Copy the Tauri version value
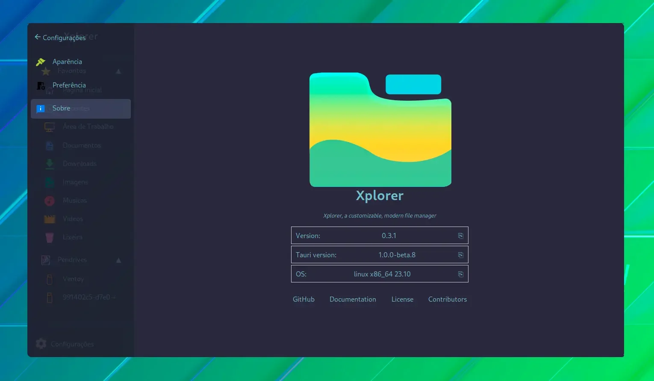 click(460, 255)
